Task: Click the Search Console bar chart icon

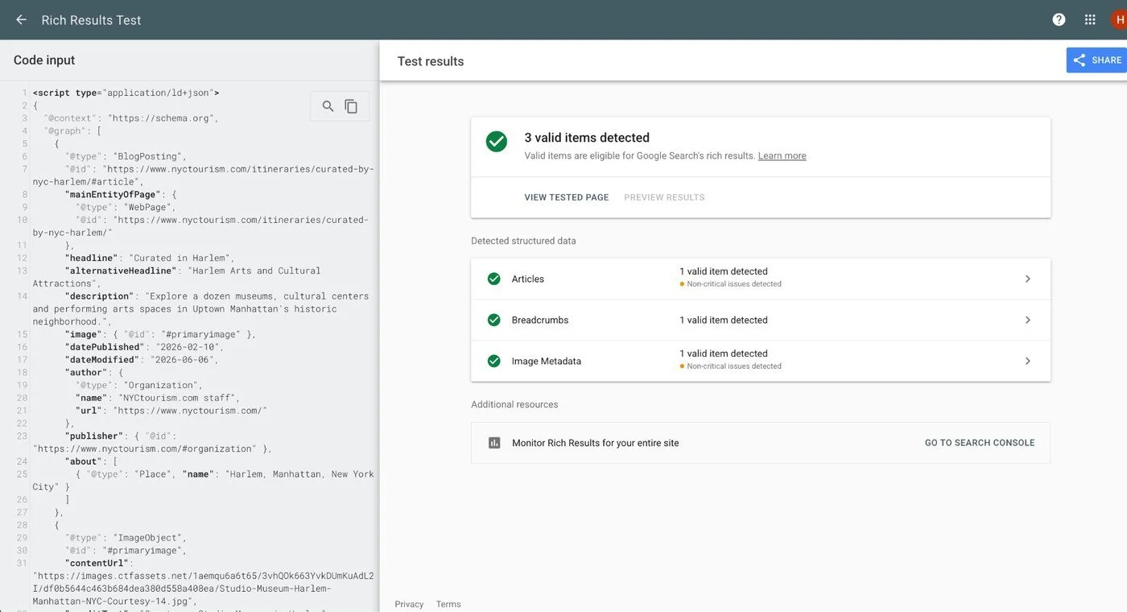Action: pos(494,443)
